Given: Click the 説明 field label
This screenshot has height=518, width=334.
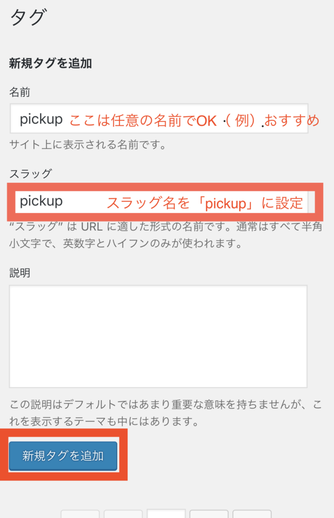Looking at the screenshot, I should click(x=20, y=273).
